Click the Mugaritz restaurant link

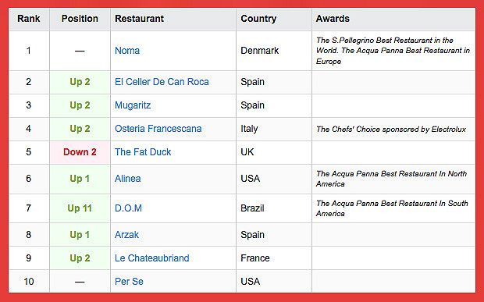(133, 105)
